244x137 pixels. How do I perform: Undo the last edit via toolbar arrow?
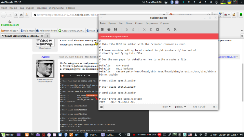tap(127, 30)
